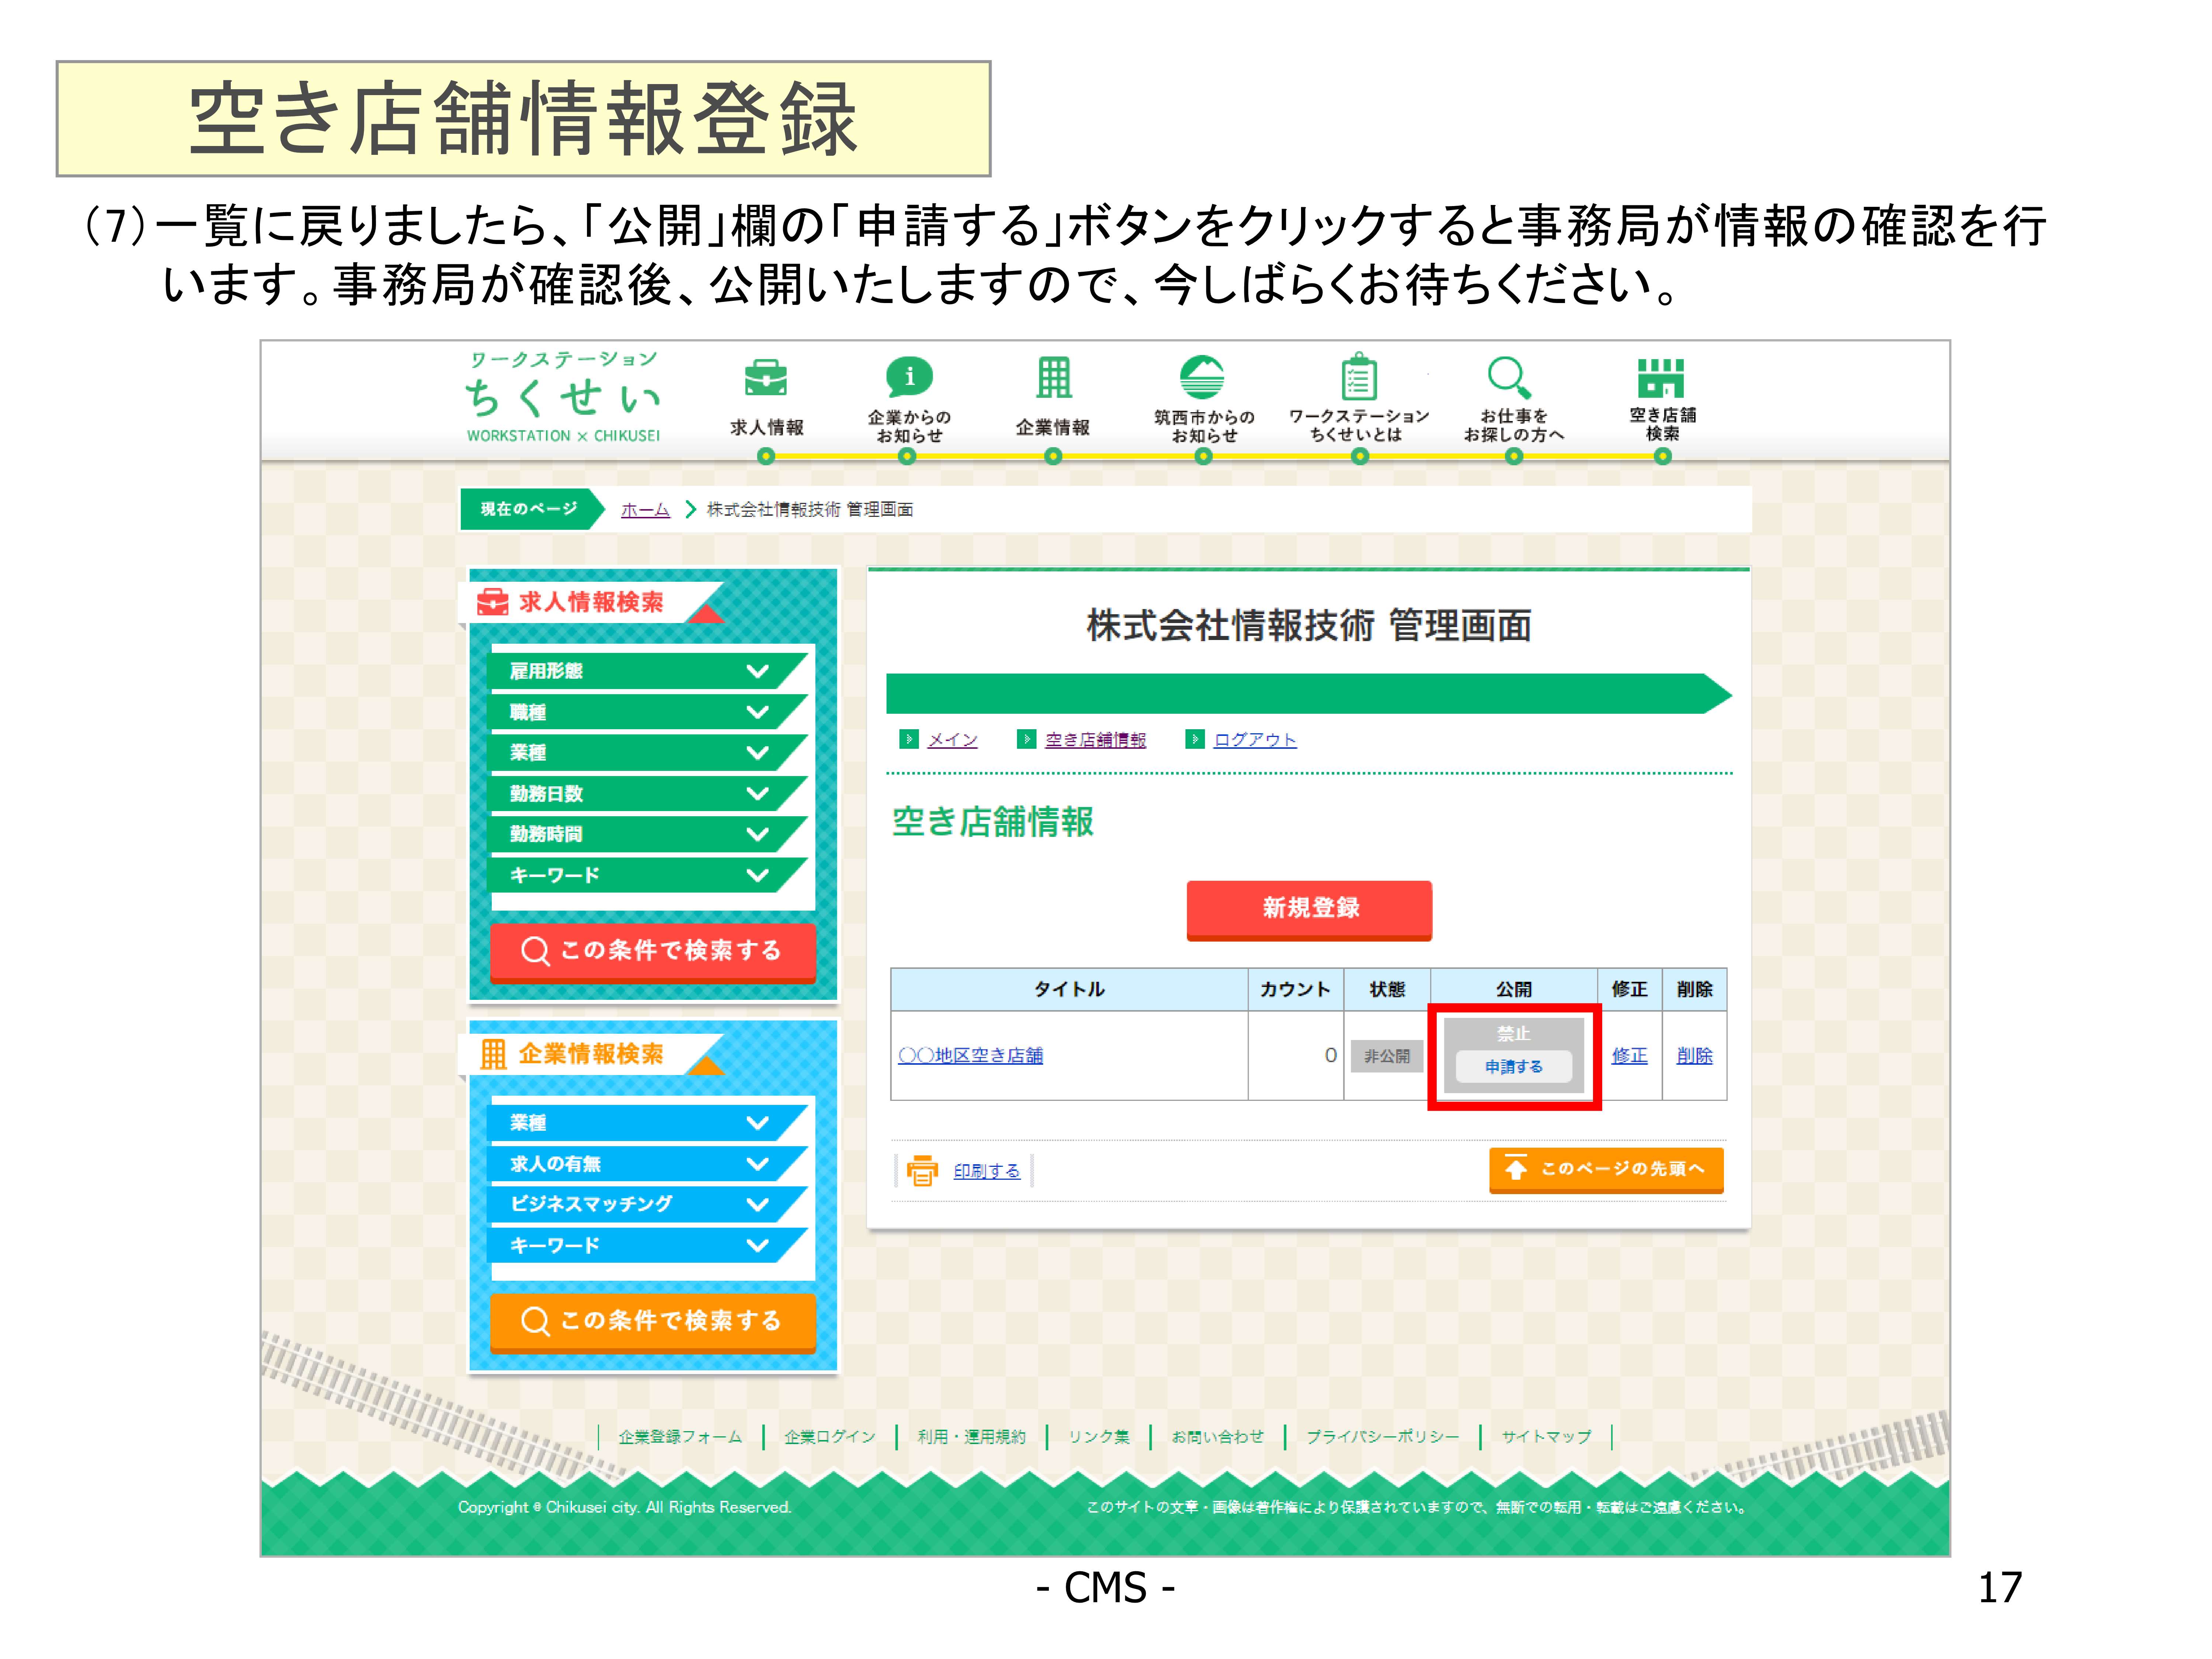Expand the 業種 dropdown in company search
Viewport: 2212px width, 1659px height.
(647, 1123)
